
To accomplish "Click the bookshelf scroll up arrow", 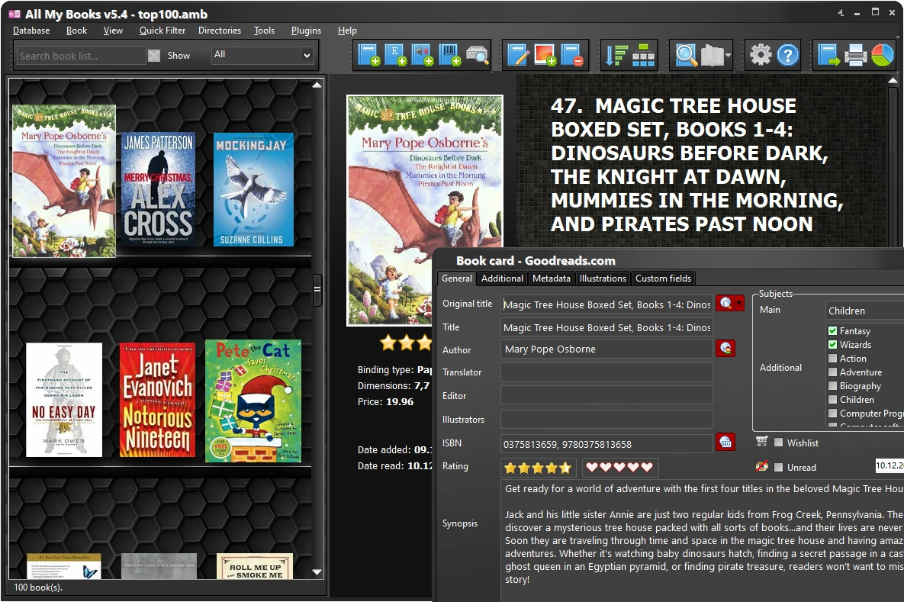I will click(317, 85).
